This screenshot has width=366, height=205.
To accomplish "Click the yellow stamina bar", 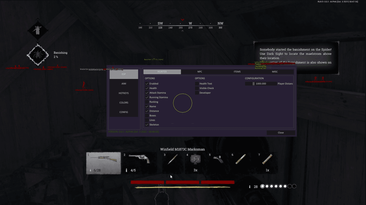I will tap(182, 187).
